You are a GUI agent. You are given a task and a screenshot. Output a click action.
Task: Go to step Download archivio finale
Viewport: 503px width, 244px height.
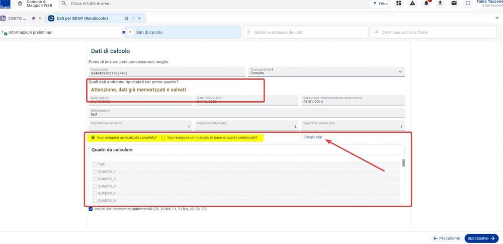tap(434, 32)
